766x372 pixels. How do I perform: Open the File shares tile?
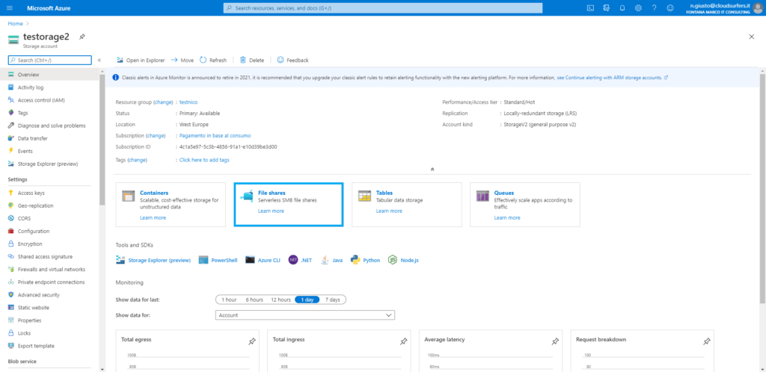[288, 205]
